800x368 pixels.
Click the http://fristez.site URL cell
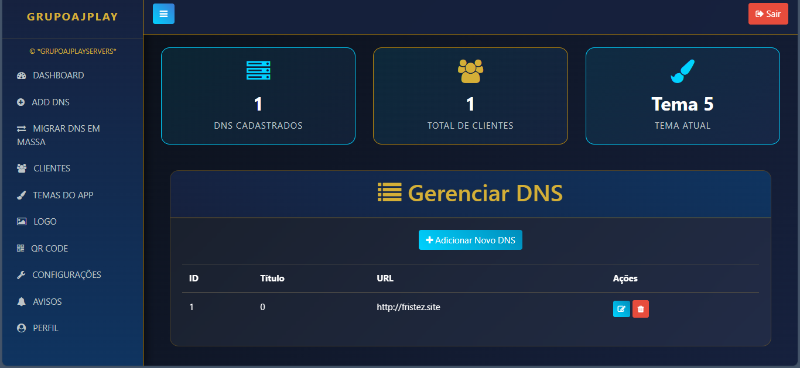pos(408,307)
